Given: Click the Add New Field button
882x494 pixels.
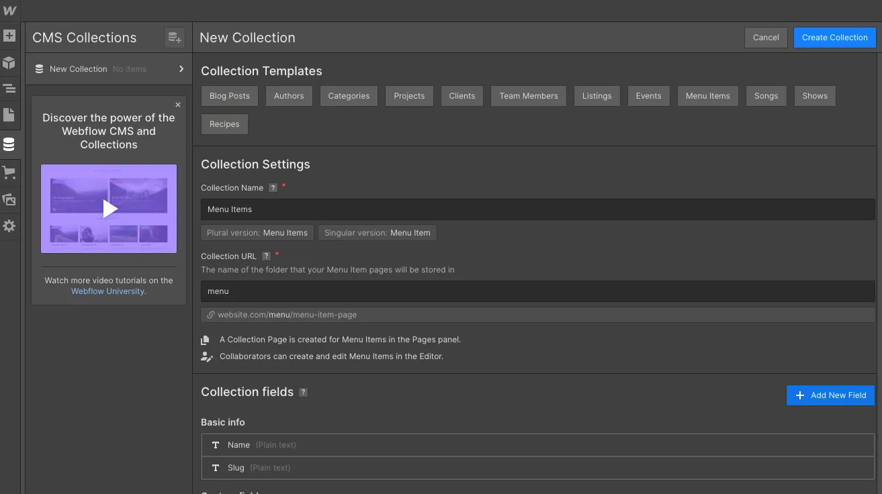Looking at the screenshot, I should point(831,395).
